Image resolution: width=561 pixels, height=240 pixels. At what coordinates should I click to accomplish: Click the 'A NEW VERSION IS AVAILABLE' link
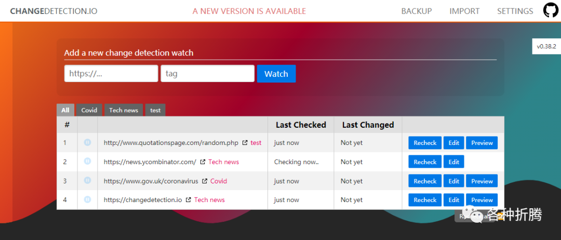249,11
